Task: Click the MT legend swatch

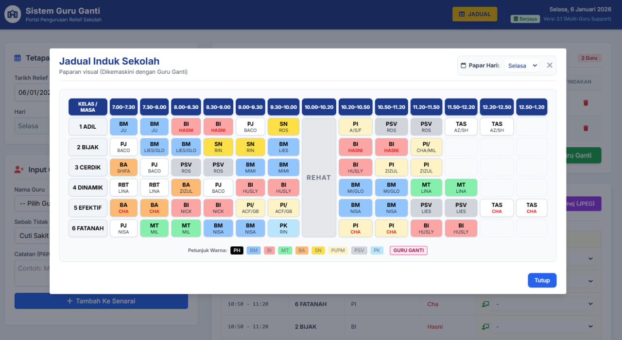Action: (x=285, y=251)
